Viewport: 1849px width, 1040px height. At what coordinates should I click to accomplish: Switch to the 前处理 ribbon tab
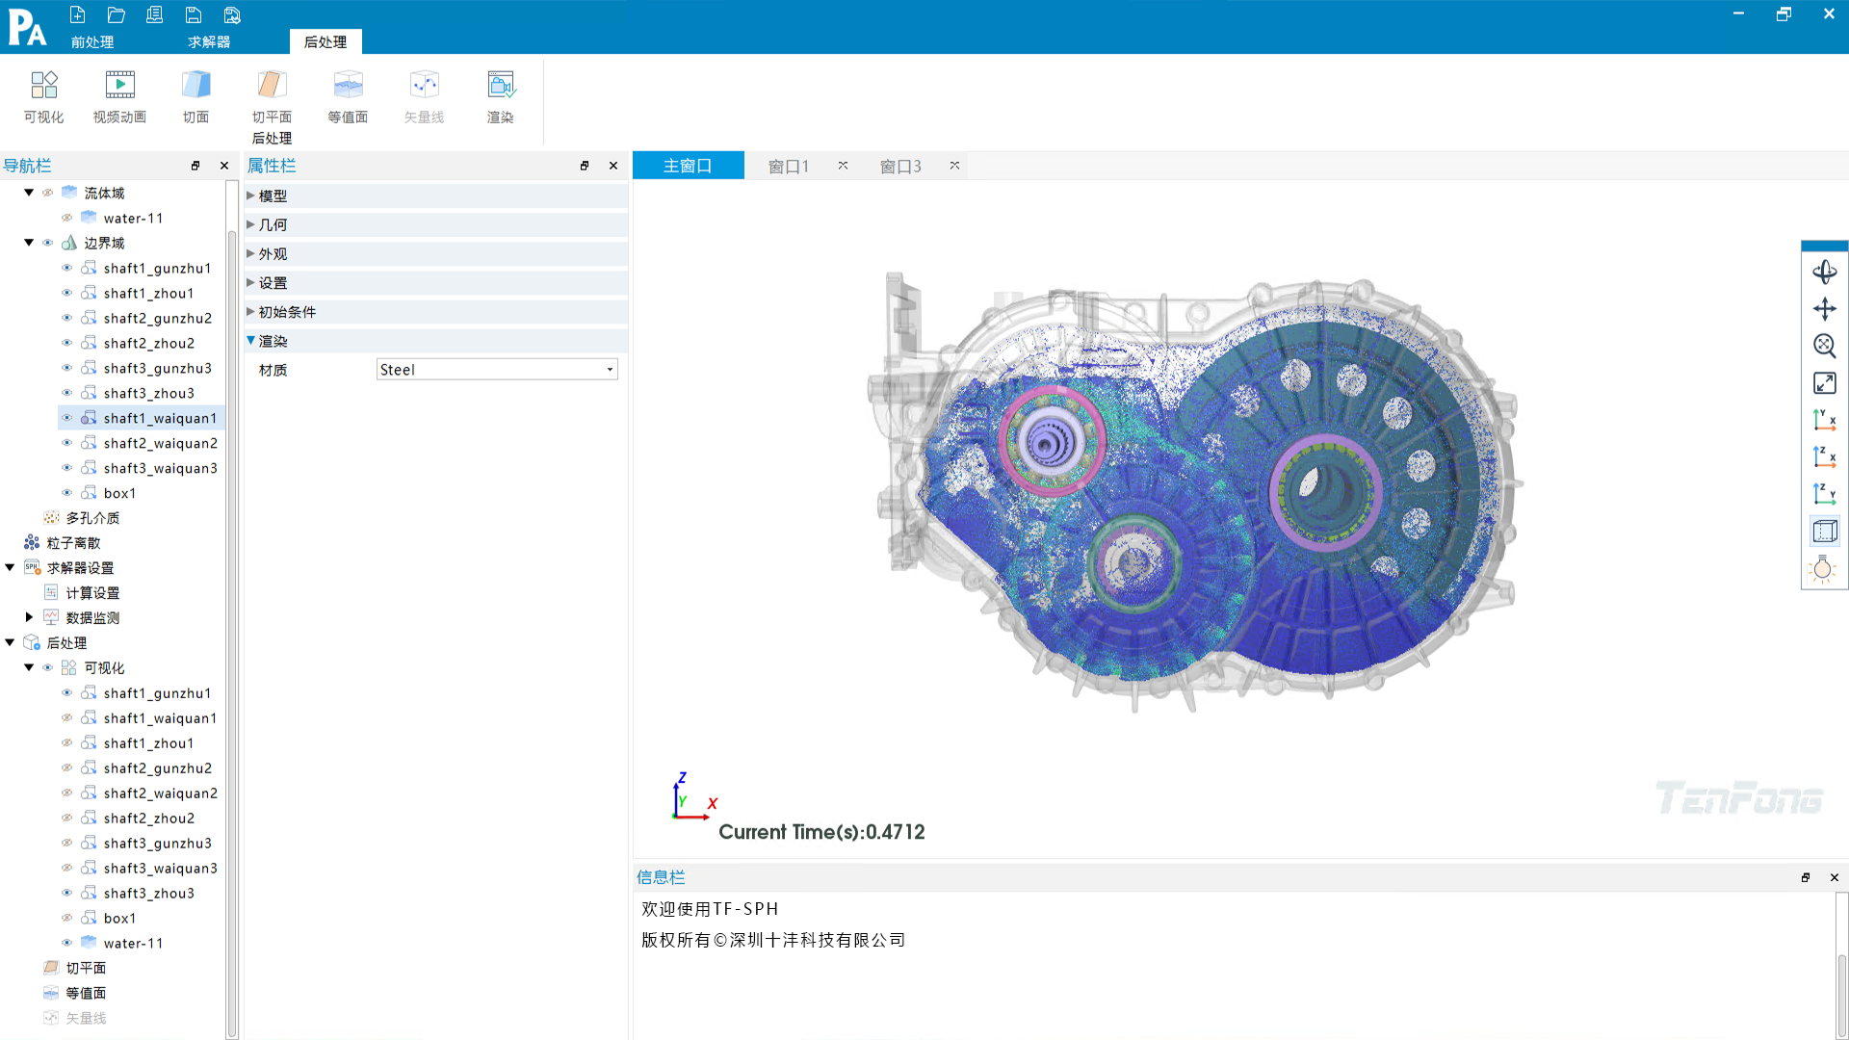[x=92, y=41]
